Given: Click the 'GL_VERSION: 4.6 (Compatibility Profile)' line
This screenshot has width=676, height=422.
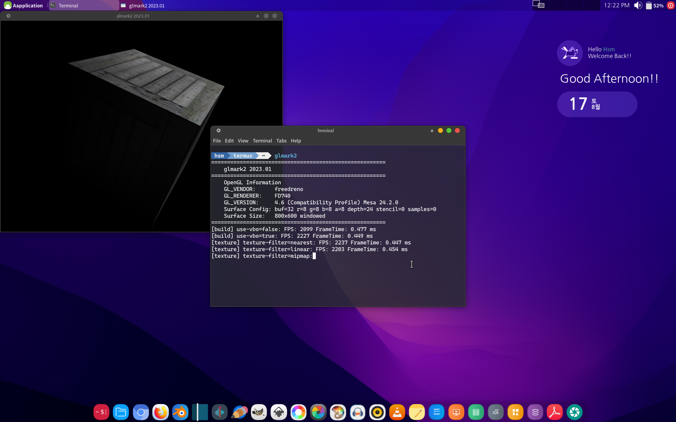Looking at the screenshot, I should [x=311, y=203].
